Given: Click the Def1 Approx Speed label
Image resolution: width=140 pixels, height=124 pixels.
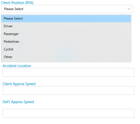Looking at the screenshot, I should (18, 102).
